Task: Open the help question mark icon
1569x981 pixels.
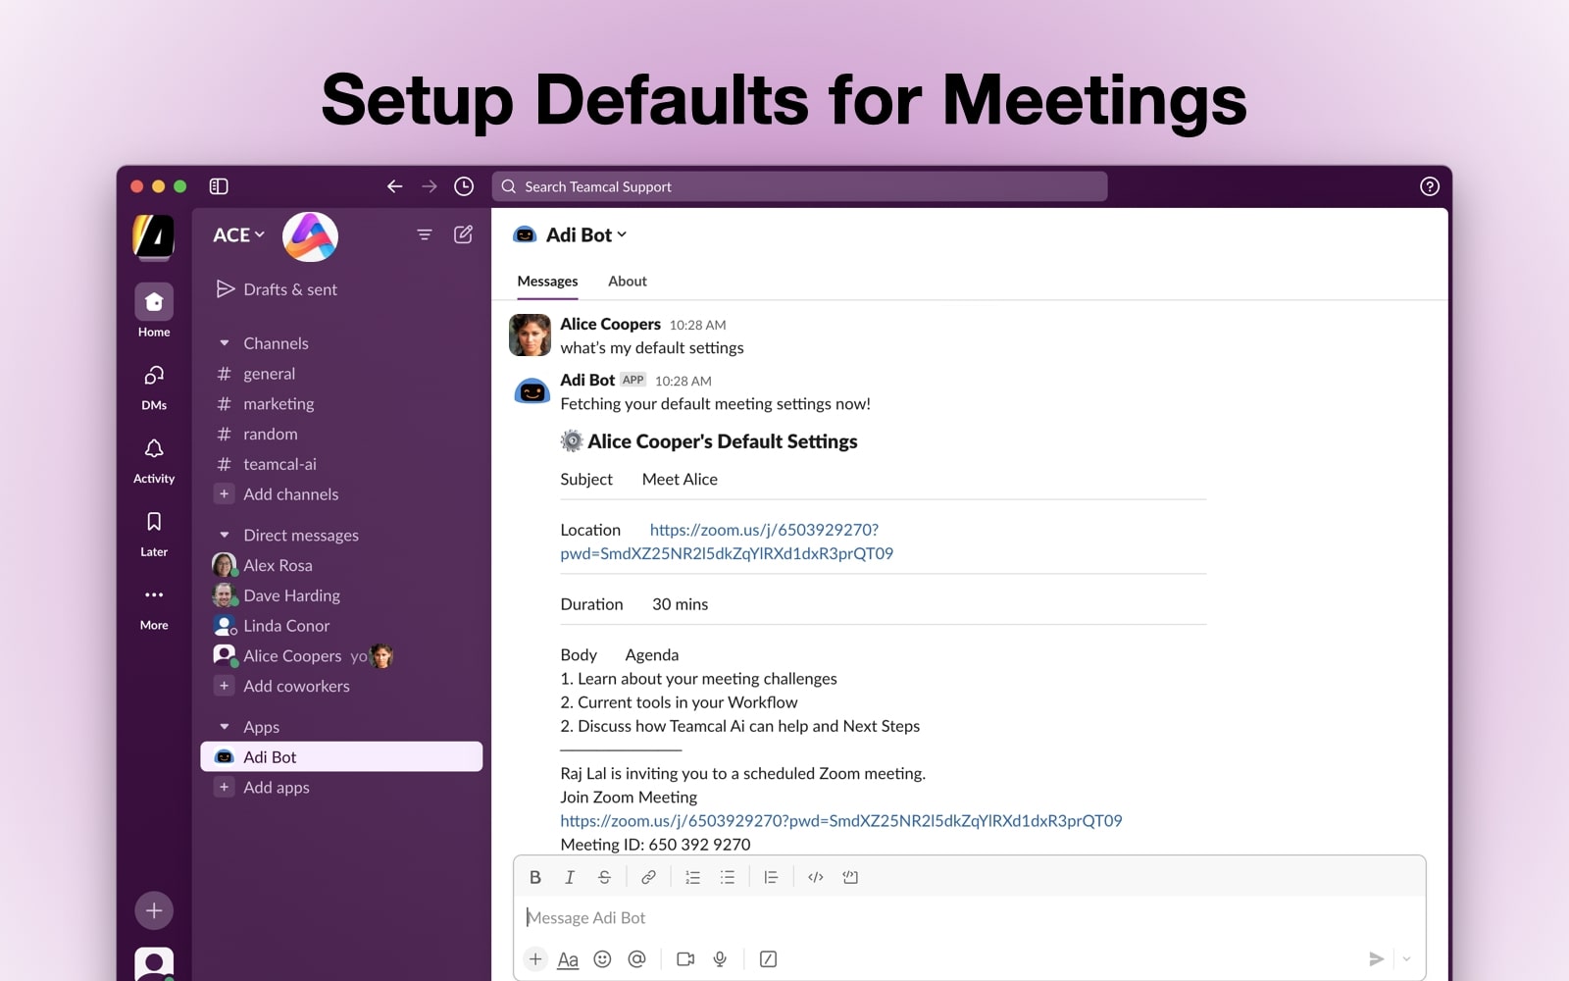Action: (1430, 186)
